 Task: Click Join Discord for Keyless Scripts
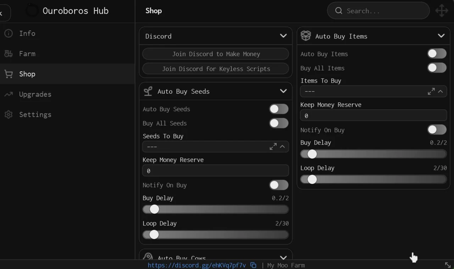click(x=216, y=69)
